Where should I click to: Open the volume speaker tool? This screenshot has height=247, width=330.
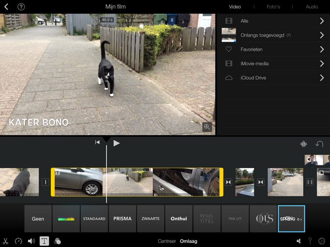click(x=31, y=241)
